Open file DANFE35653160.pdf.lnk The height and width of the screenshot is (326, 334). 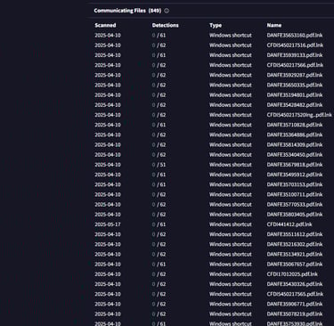pyautogui.click(x=295, y=36)
